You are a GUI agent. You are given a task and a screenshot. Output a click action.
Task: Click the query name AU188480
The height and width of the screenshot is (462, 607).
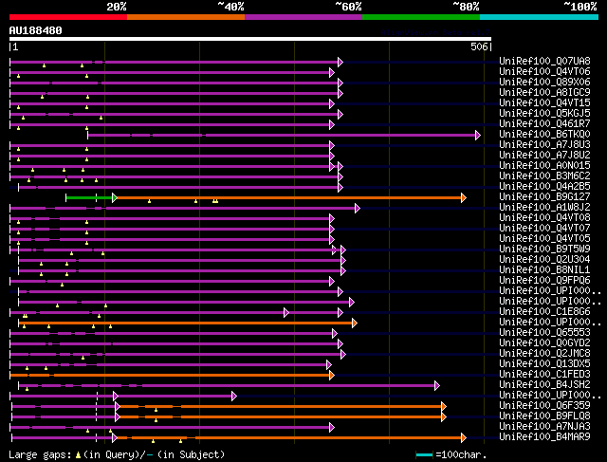click(x=36, y=30)
